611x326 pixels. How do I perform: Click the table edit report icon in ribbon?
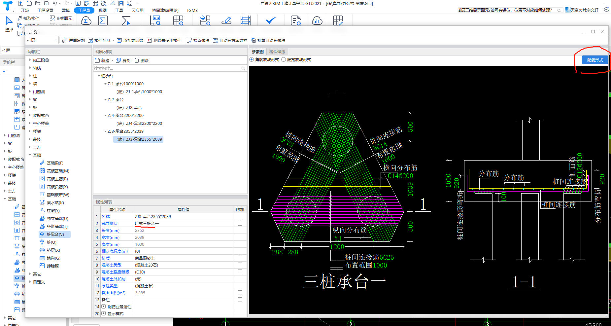(338, 21)
